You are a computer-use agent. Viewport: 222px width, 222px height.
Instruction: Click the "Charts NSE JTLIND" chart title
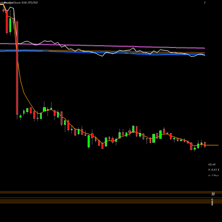coord(25,3)
